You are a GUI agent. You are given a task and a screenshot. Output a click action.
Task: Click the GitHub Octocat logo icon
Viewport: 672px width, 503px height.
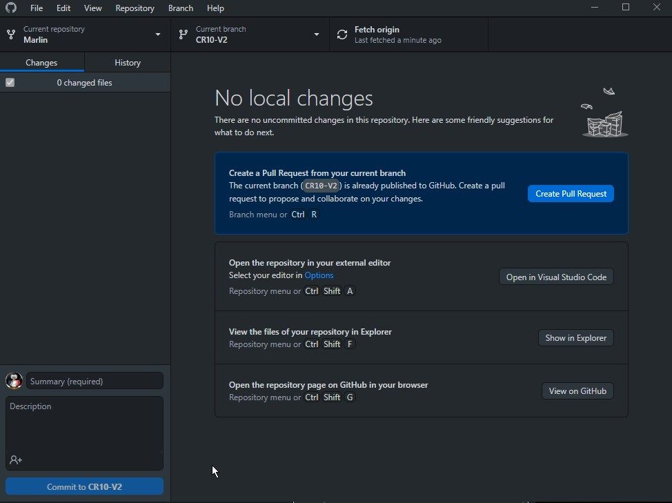coord(11,8)
